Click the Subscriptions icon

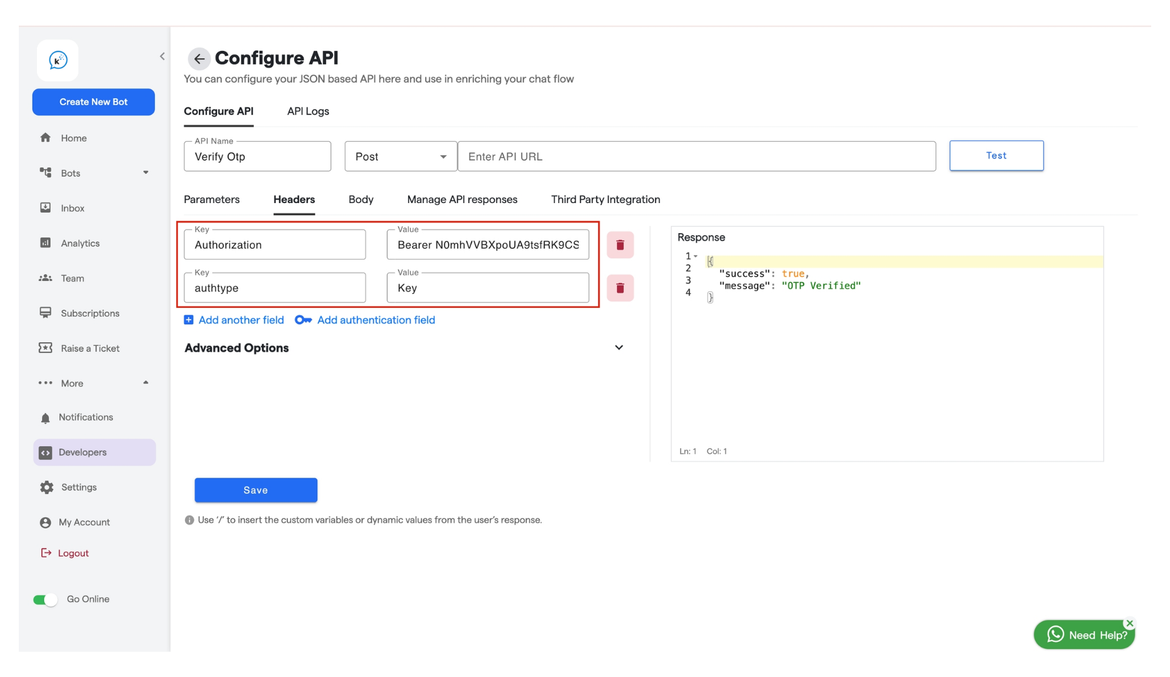click(x=45, y=313)
